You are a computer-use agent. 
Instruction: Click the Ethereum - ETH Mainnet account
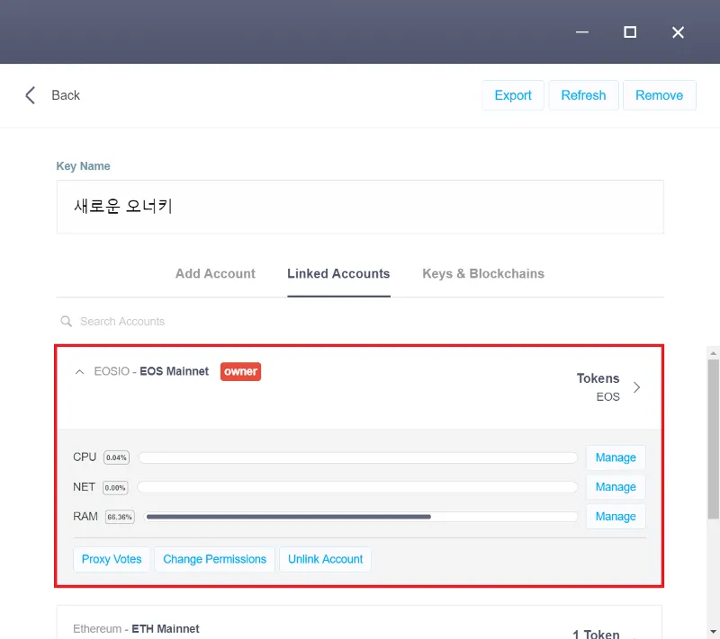coord(136,629)
